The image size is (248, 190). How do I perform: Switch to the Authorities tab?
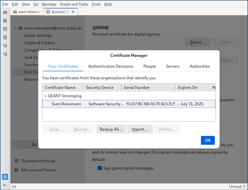coord(200,66)
